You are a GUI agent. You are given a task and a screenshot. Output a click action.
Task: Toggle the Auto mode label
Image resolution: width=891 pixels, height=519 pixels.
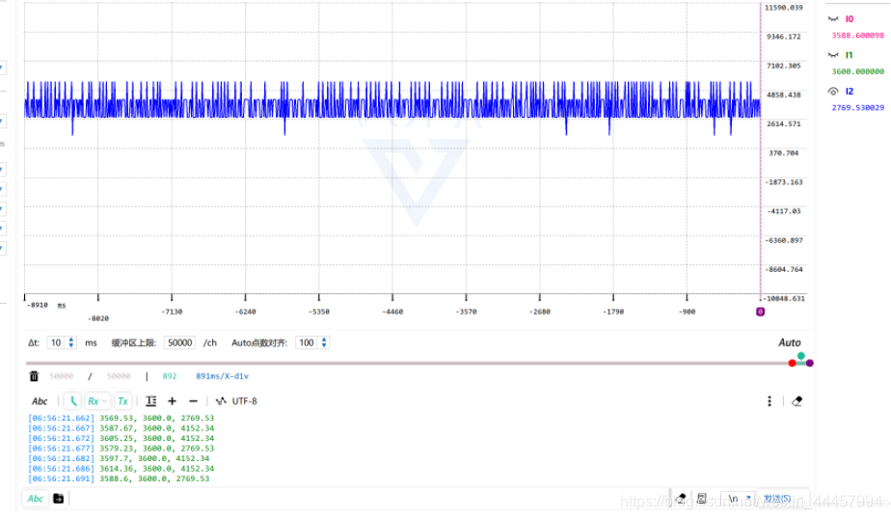point(789,342)
